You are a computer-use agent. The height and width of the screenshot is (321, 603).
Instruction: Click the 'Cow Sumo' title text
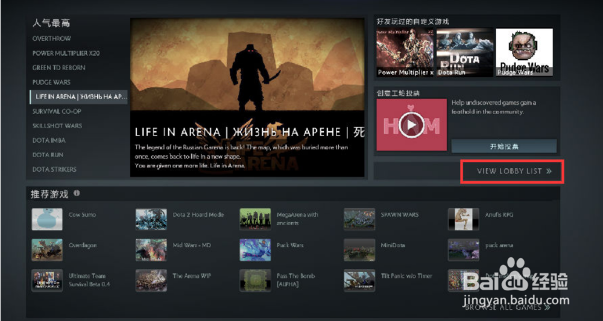(82, 215)
